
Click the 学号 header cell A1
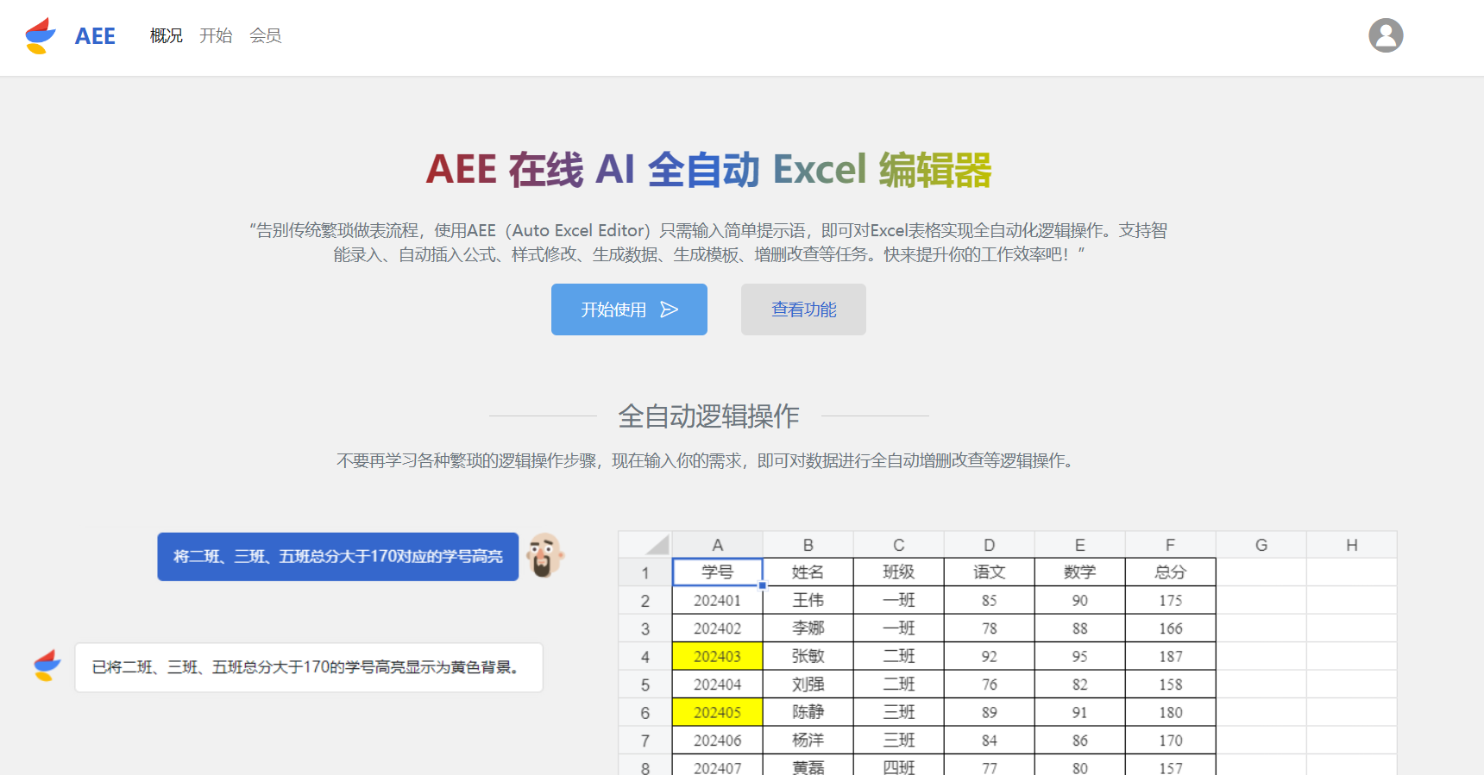pyautogui.click(x=717, y=572)
